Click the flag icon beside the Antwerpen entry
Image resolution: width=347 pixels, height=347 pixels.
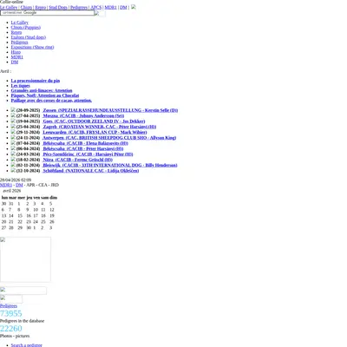[13, 137]
